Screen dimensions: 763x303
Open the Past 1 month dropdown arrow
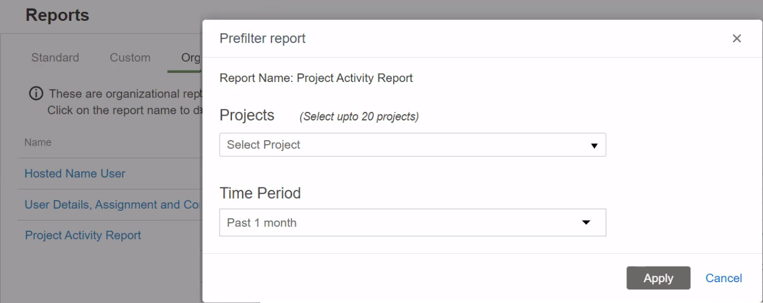click(586, 223)
